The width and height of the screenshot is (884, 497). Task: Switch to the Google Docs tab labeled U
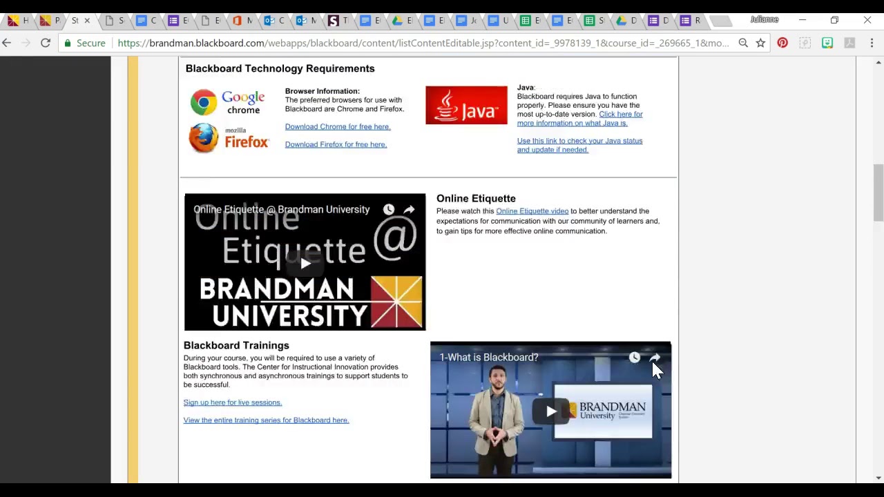(x=499, y=21)
